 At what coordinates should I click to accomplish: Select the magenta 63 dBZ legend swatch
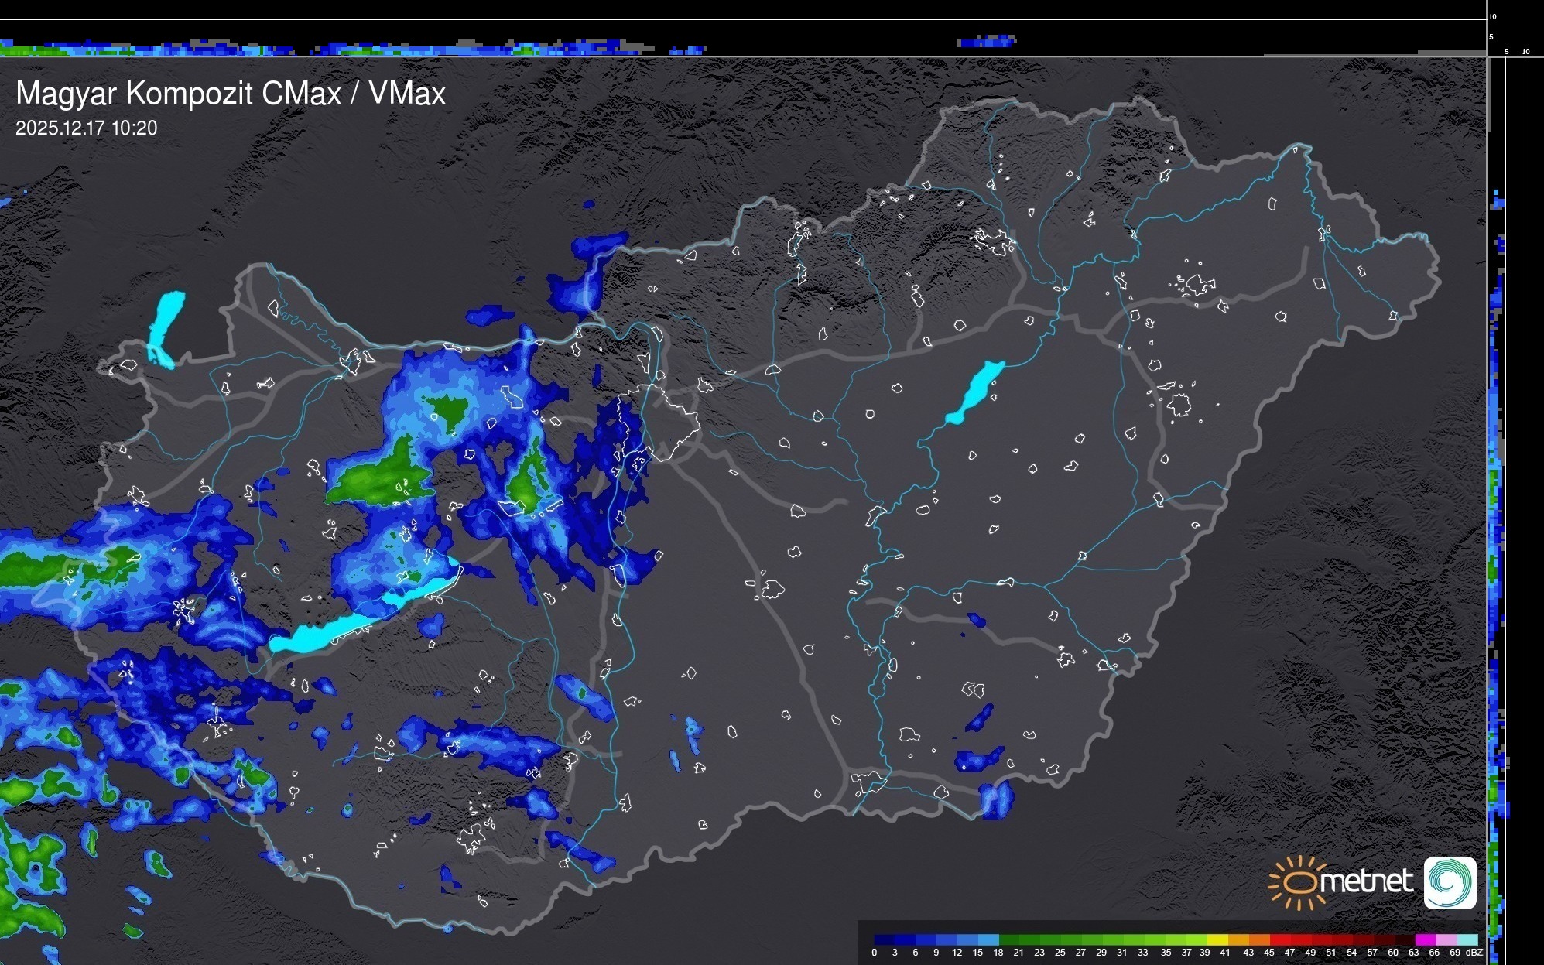[1424, 939]
